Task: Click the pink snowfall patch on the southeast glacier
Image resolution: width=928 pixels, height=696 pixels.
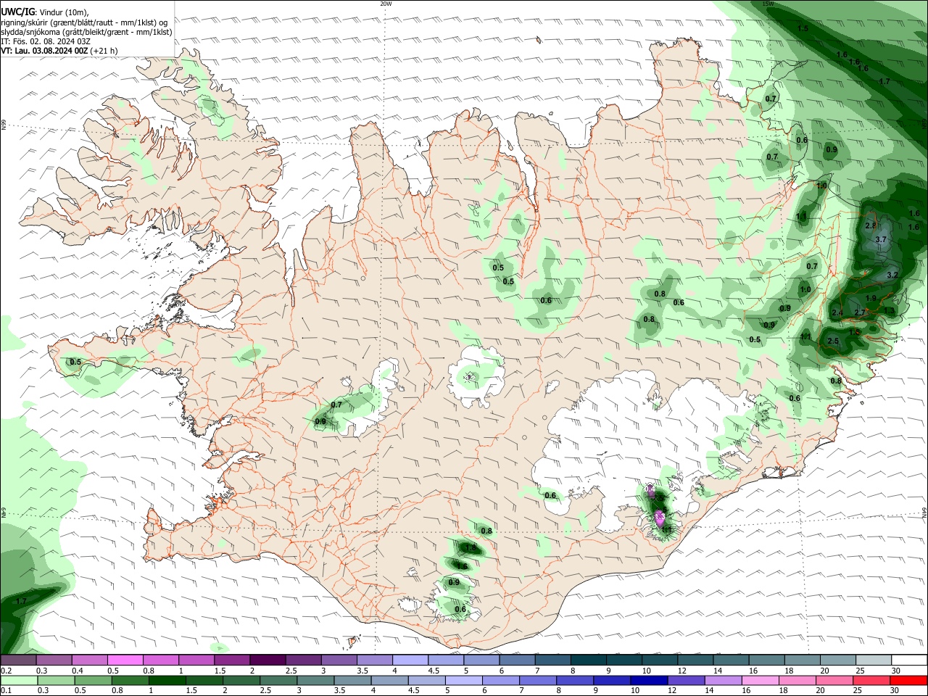Action: point(660,518)
